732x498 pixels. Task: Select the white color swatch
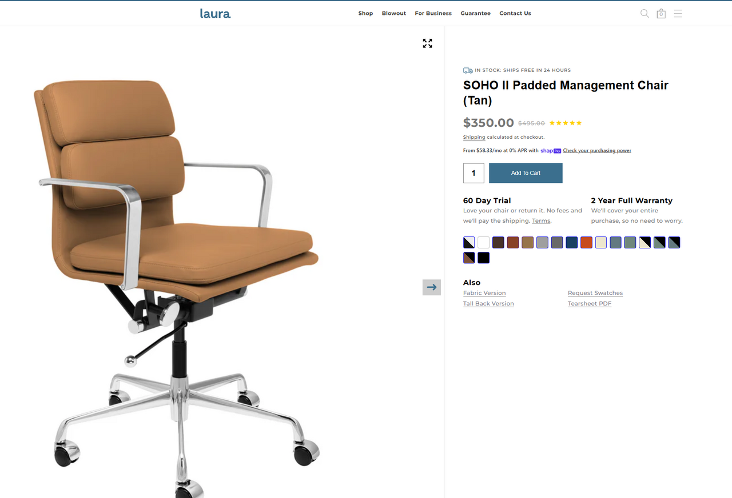pyautogui.click(x=484, y=242)
